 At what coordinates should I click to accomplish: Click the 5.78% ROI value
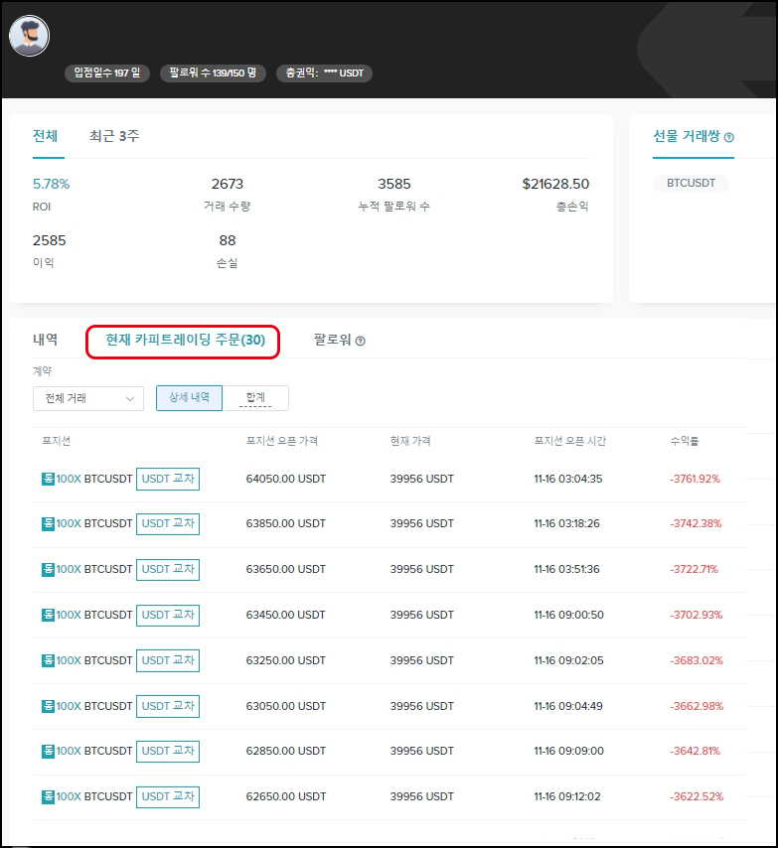click(51, 184)
